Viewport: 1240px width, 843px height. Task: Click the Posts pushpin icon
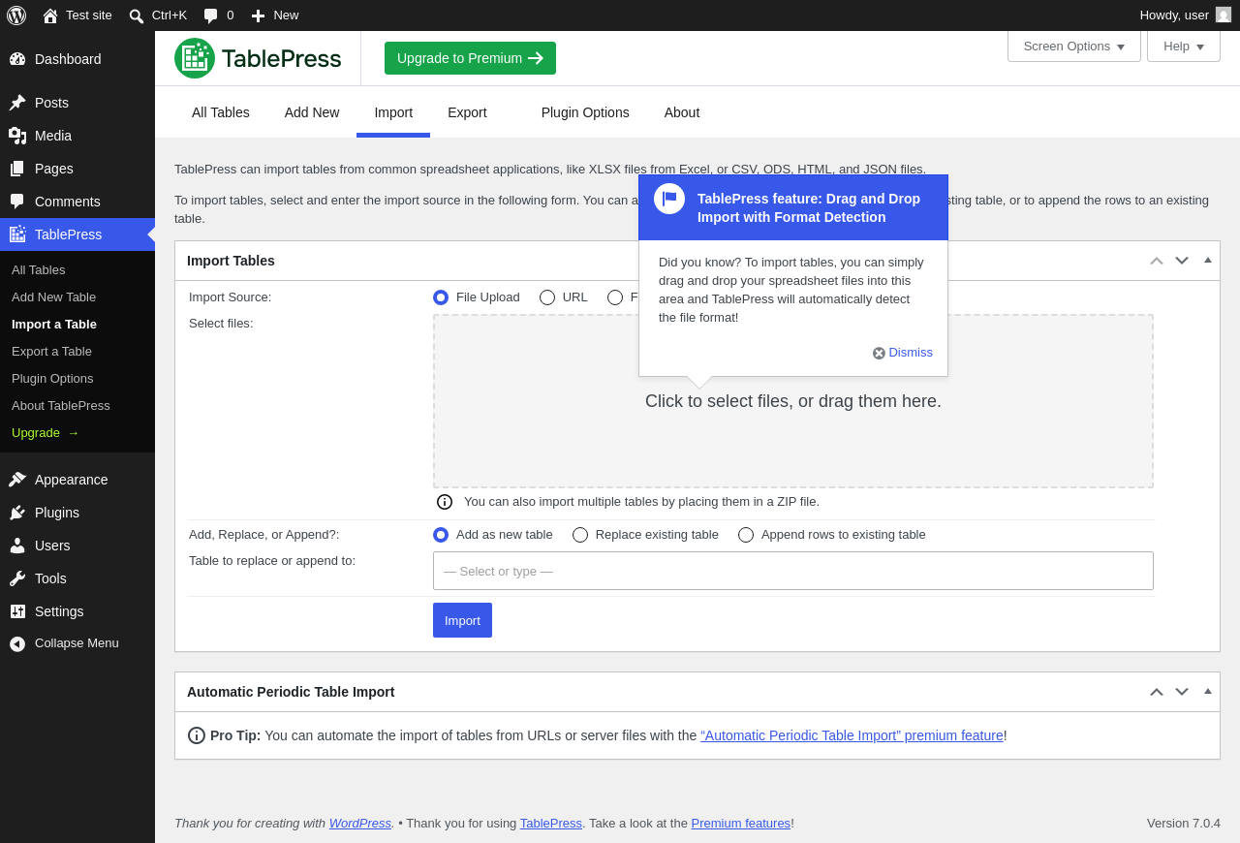tap(17, 103)
